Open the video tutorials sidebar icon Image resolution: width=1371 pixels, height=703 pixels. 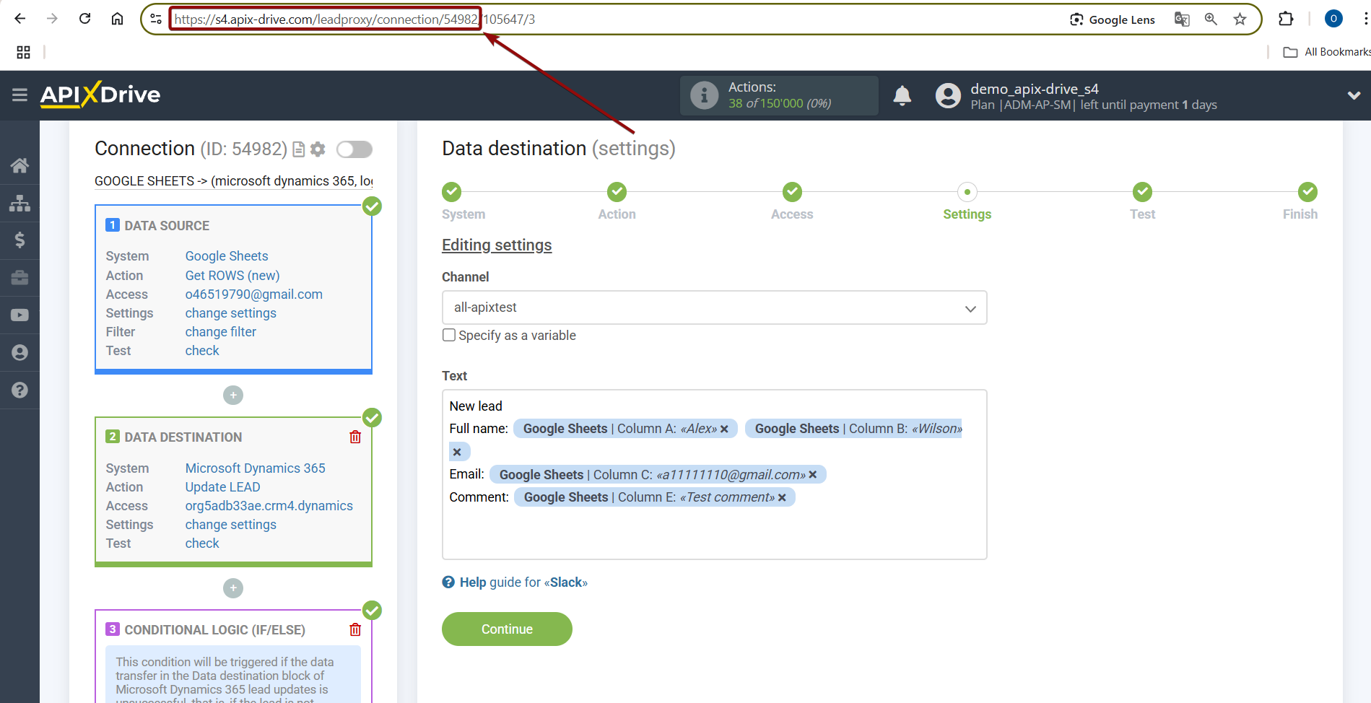pos(19,315)
